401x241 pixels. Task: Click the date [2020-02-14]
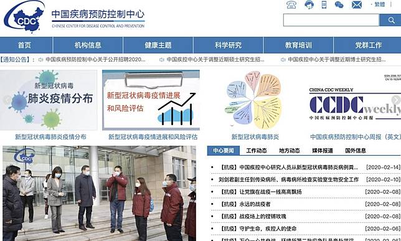click(383, 168)
